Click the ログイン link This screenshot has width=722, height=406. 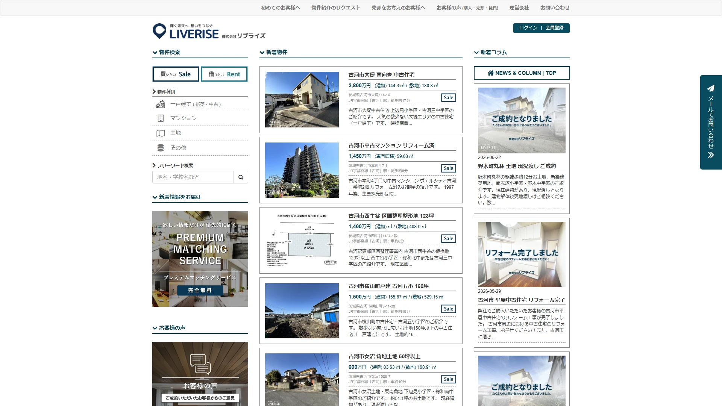(528, 28)
